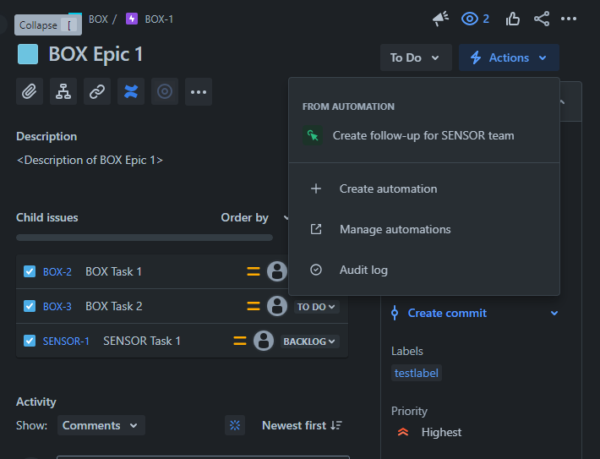600x459 pixels.
Task: Open the To Do status dropdown
Action: [x=416, y=57]
